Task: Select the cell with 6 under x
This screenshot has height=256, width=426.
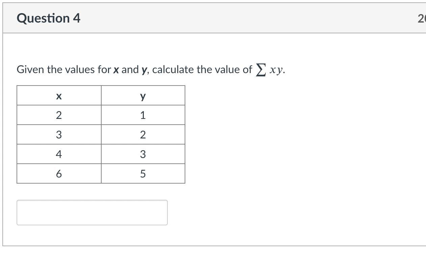Action: [x=59, y=173]
